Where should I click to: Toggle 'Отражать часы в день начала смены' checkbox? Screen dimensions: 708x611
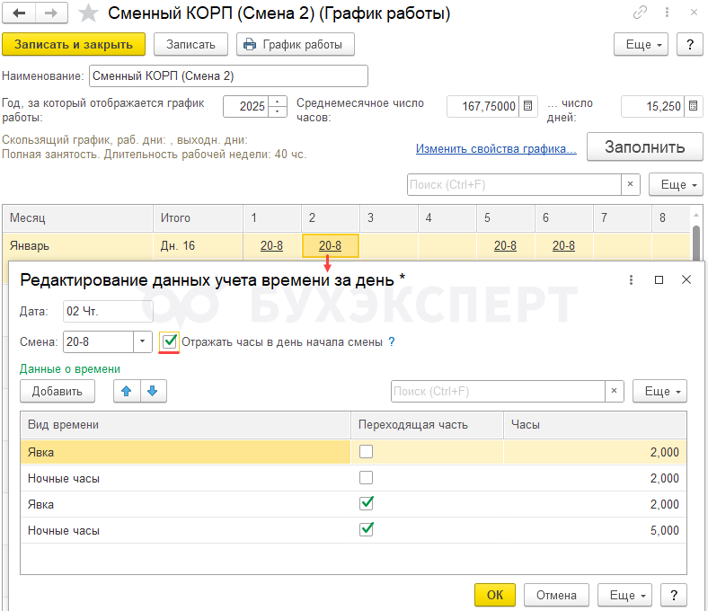[x=169, y=341]
